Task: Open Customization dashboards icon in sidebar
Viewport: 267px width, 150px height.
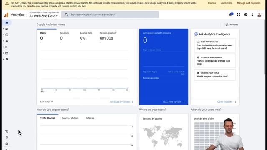Action: click(x=7, y=29)
